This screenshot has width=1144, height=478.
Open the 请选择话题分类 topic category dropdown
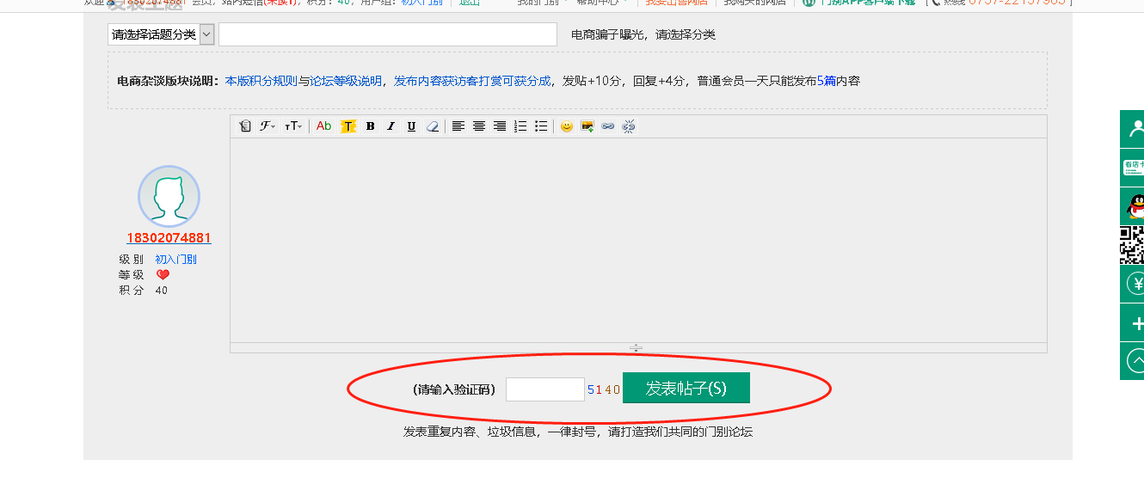pos(161,34)
